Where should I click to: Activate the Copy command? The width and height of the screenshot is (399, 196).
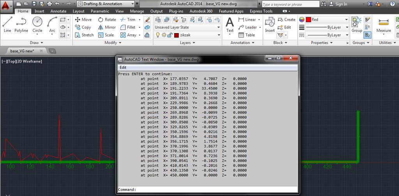click(x=83, y=27)
